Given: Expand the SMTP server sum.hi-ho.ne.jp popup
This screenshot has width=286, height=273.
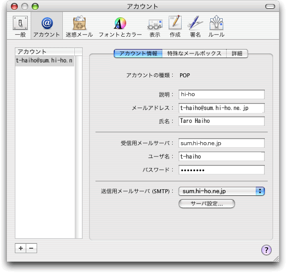Looking at the screenshot, I should pyautogui.click(x=222, y=191).
